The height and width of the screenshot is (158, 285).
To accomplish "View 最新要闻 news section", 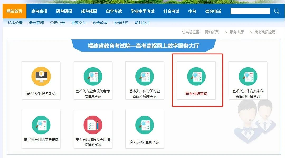I will tap(36, 23).
